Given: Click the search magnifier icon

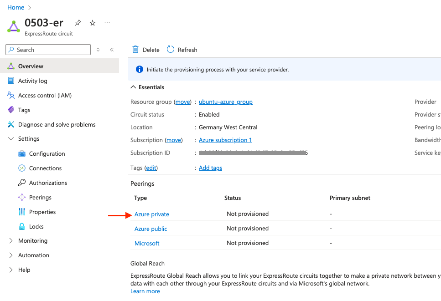Looking at the screenshot, I should click(x=11, y=50).
